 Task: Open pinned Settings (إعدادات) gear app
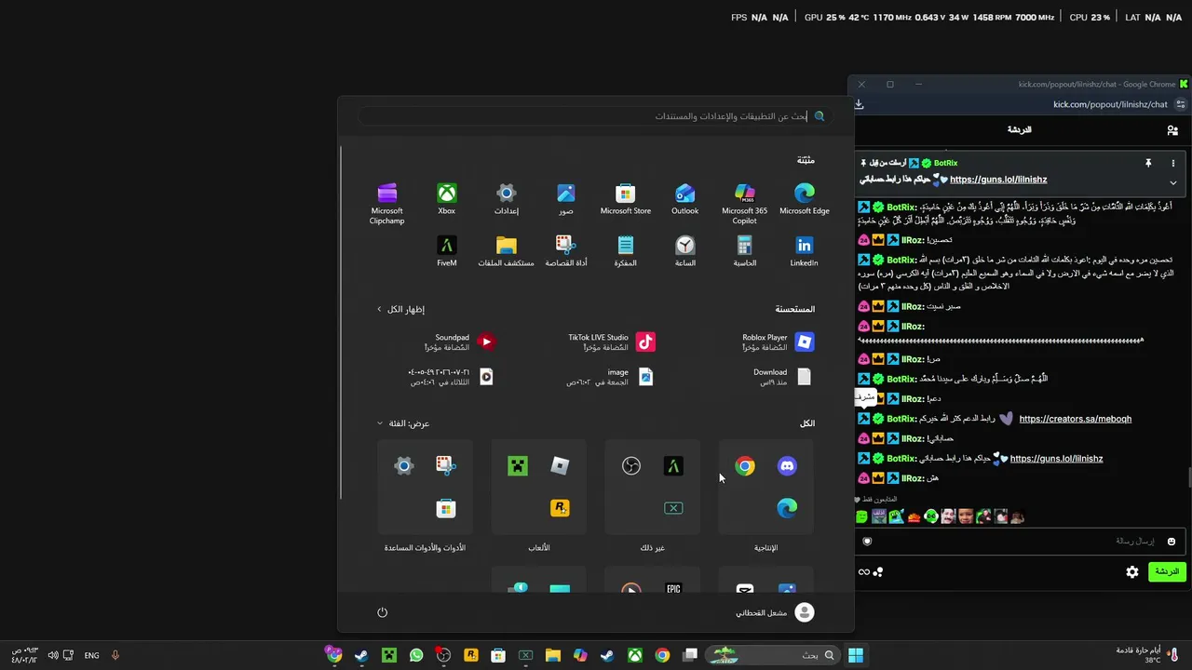tap(506, 199)
